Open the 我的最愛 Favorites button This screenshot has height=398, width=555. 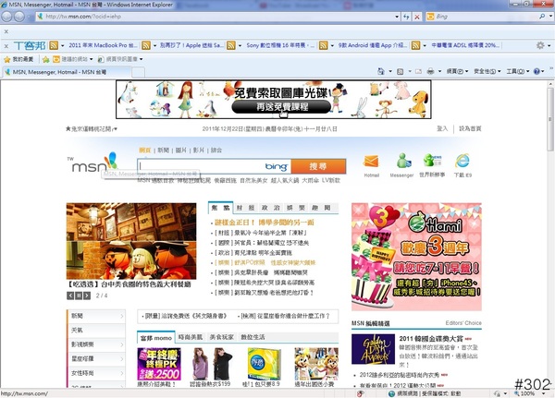18,59
